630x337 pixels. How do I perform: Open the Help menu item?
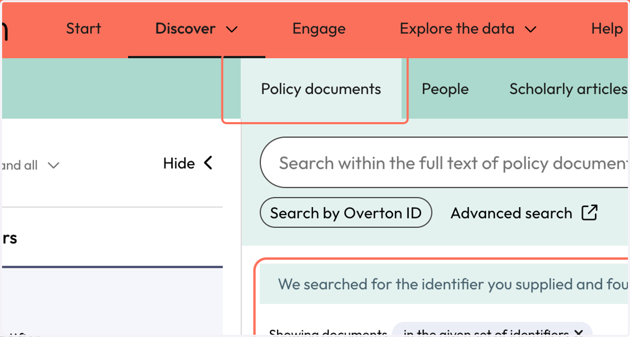607,29
